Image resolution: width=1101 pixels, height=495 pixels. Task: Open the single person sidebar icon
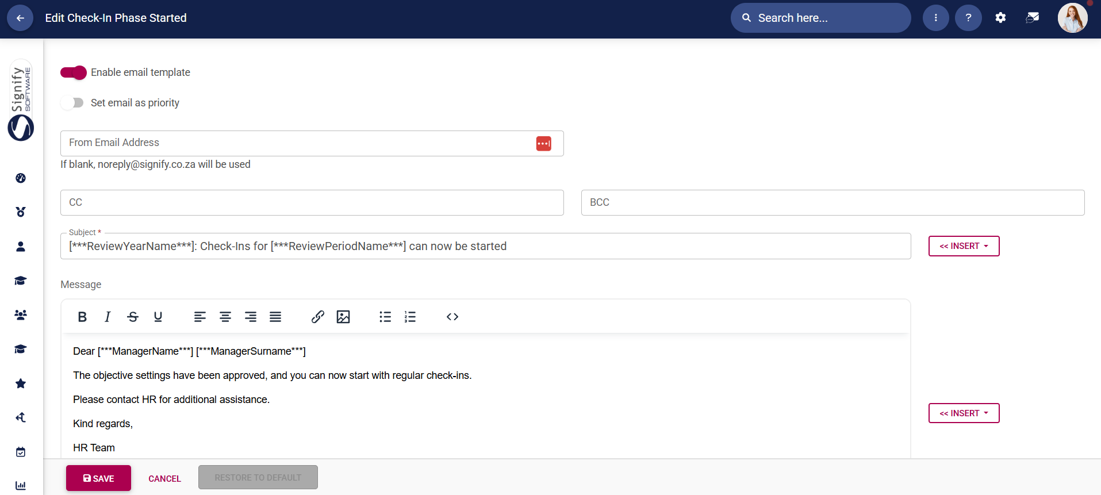tap(21, 247)
